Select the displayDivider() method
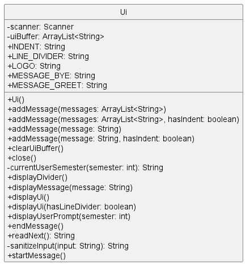The image size is (250, 269). point(37,177)
